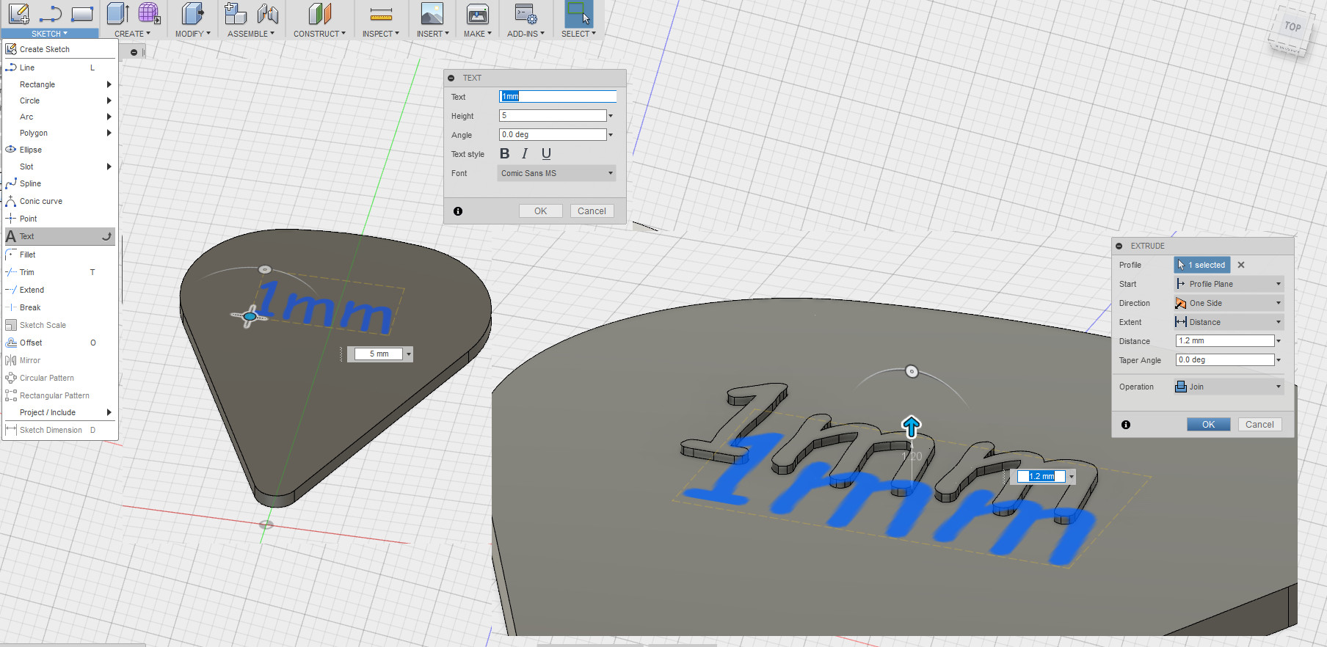Click the on-canvas 5 mm height field
Screen dimensions: 1327x647
pyautogui.click(x=379, y=354)
